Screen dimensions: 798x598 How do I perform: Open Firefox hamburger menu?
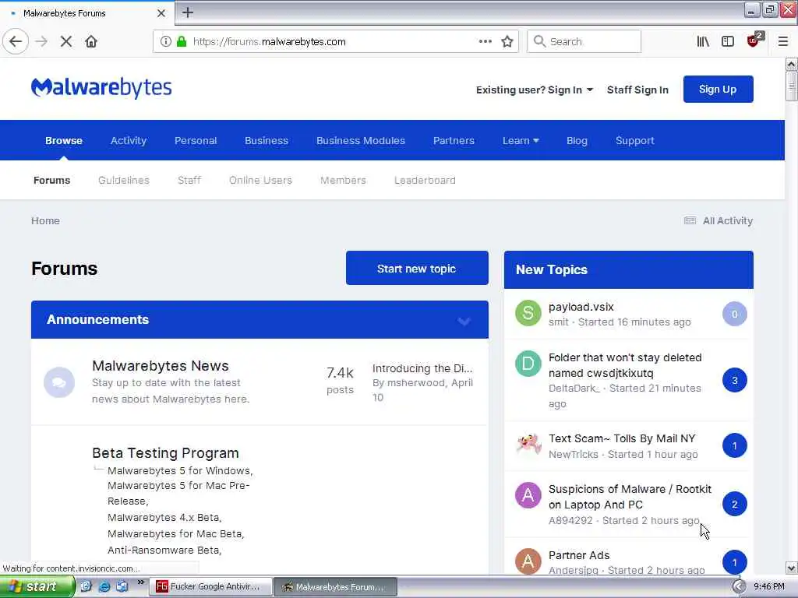782,42
